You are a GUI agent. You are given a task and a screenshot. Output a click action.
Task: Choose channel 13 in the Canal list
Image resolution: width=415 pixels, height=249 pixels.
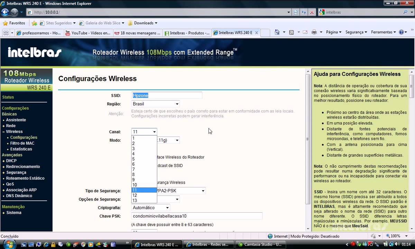144,201
